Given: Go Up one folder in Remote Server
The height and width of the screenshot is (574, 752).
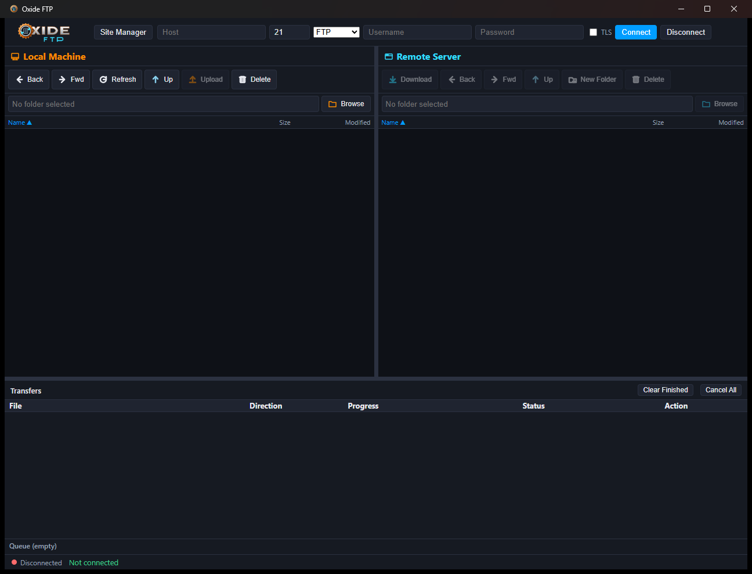Looking at the screenshot, I should pyautogui.click(x=542, y=80).
